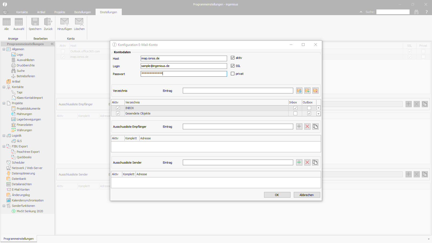432x243 pixels.
Task: Collapse the FIBU Export tree node
Action: (x=4, y=146)
